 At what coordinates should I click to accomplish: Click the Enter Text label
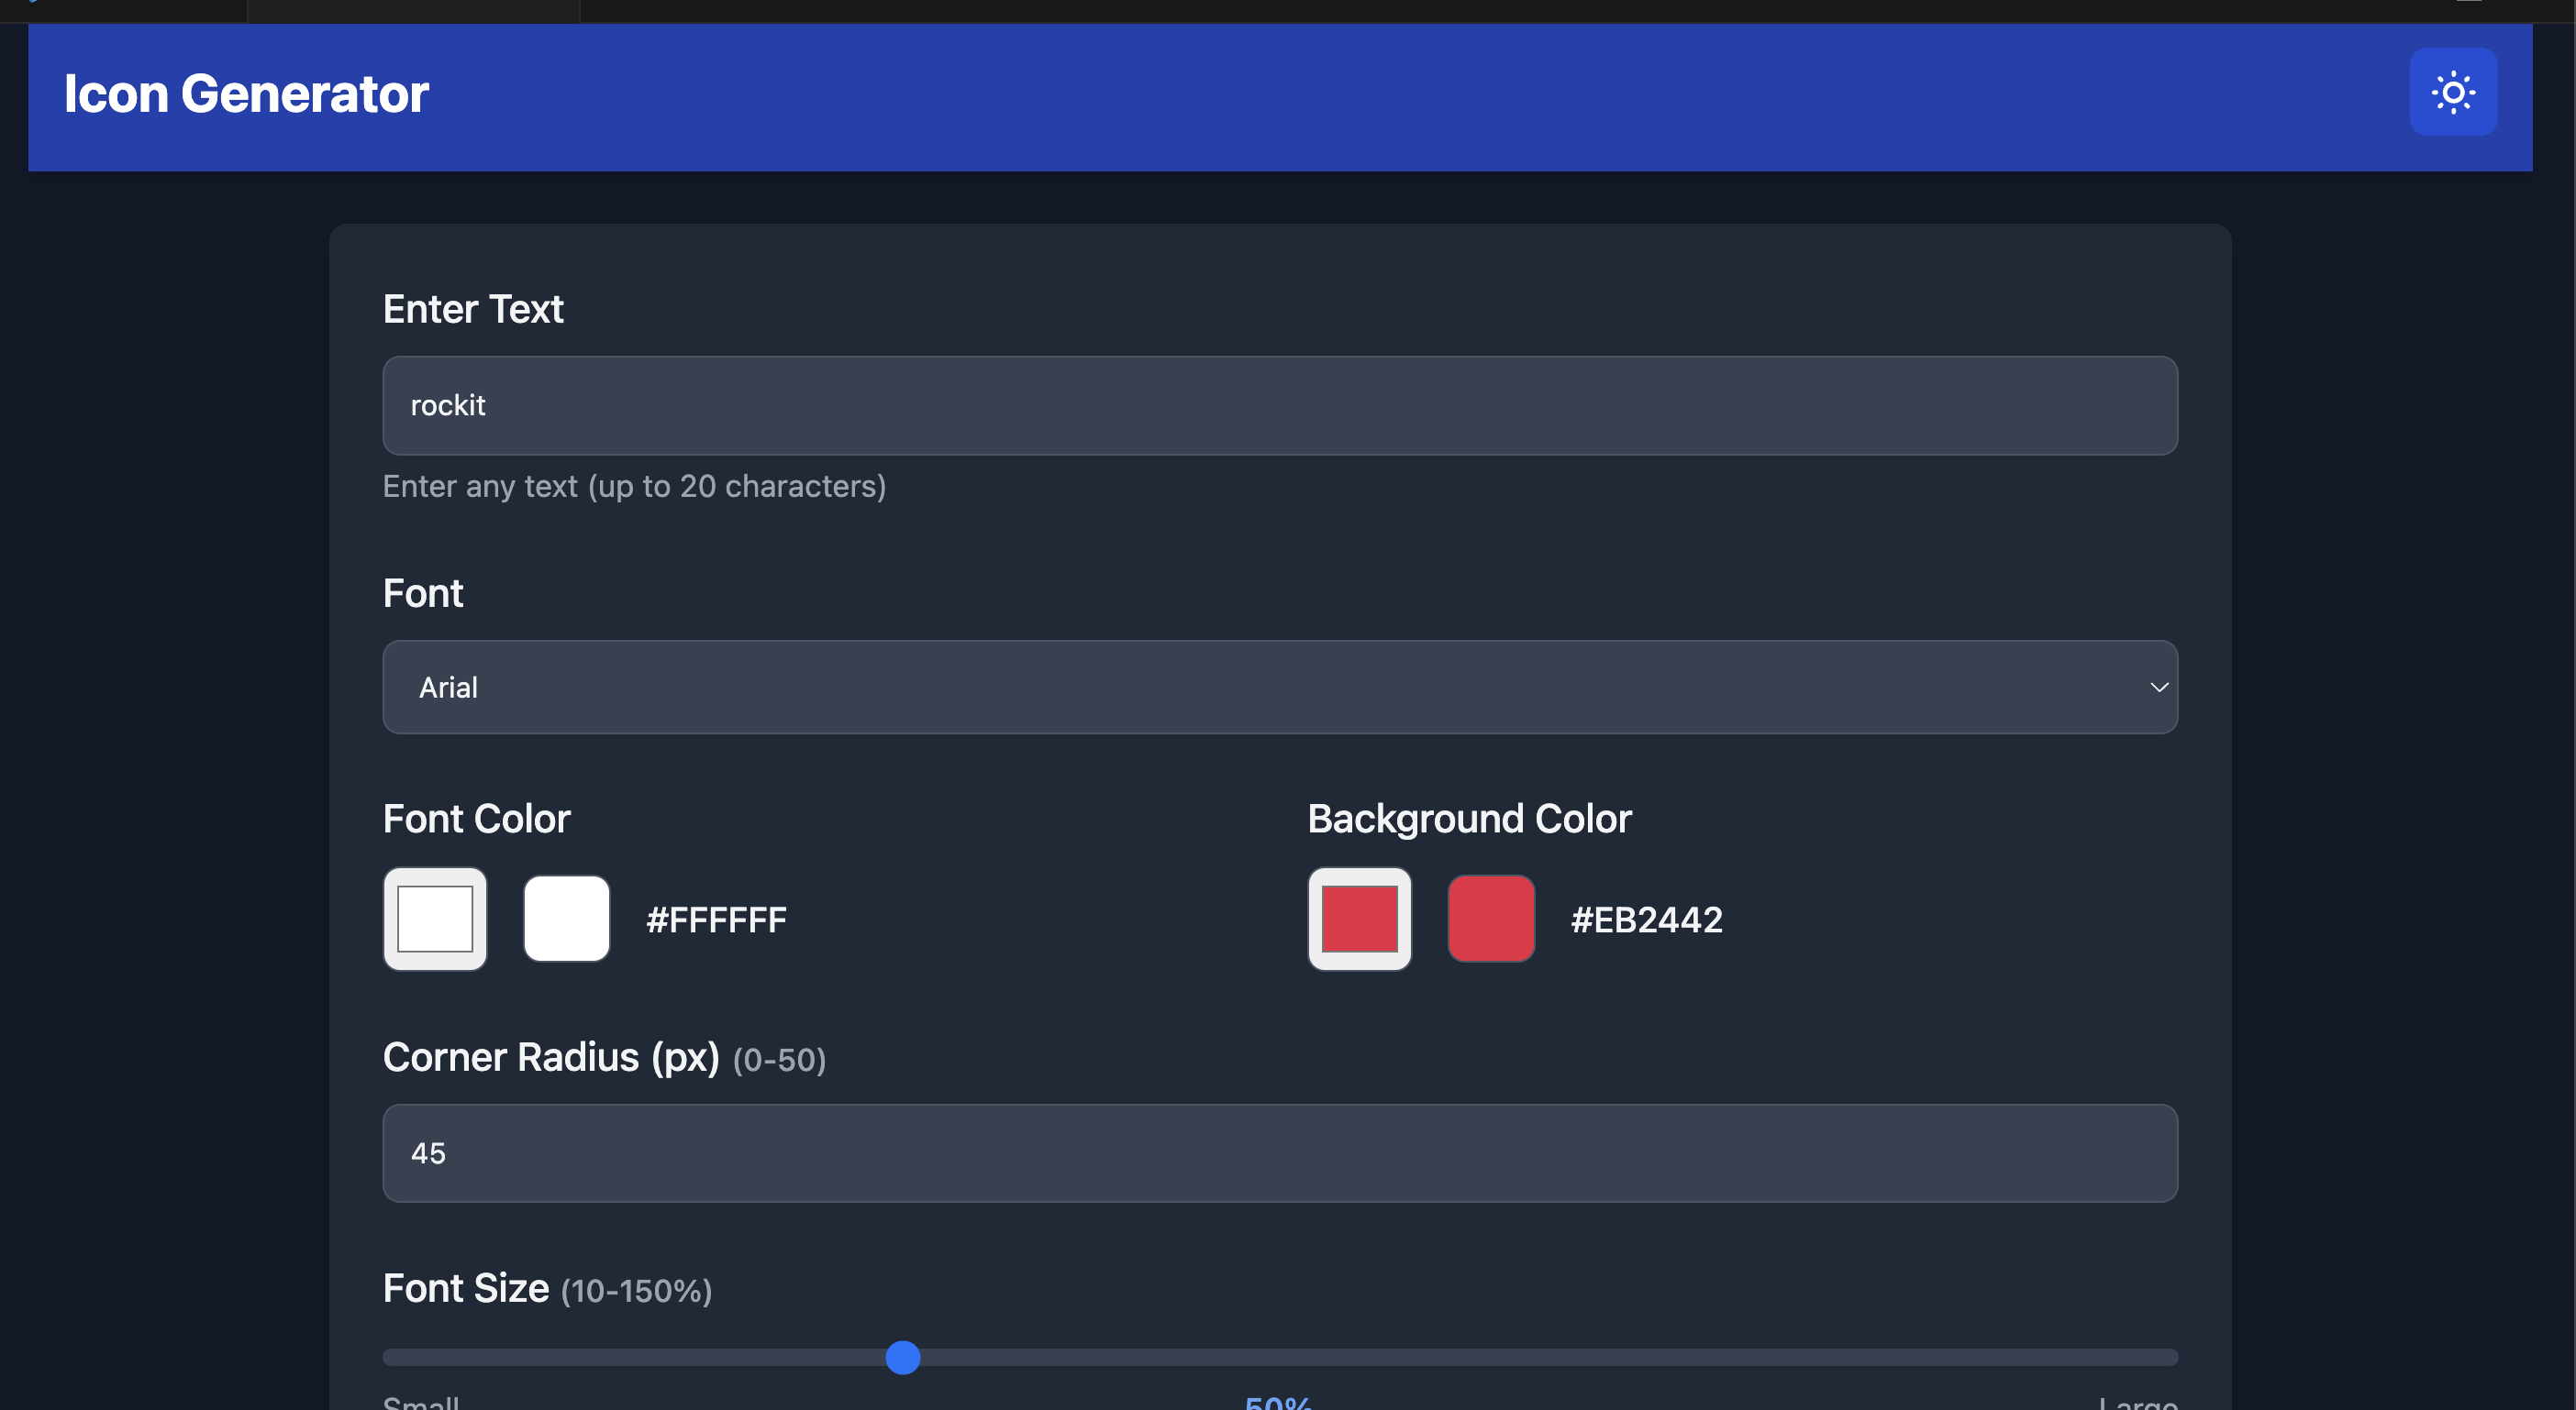(x=473, y=310)
